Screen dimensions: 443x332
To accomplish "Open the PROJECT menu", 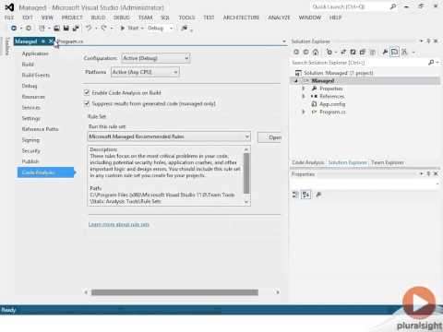I will pos(72,18).
